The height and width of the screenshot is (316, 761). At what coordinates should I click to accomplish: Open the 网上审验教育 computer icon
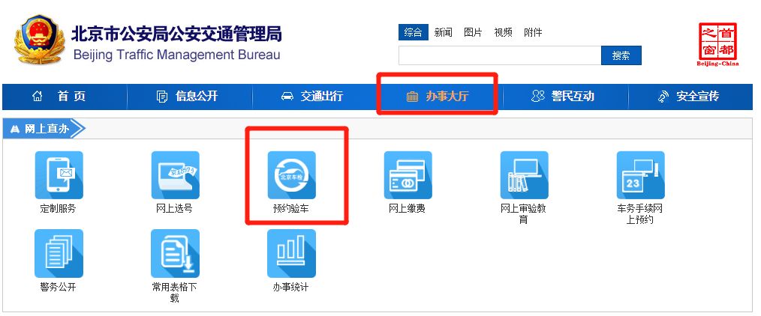click(524, 175)
